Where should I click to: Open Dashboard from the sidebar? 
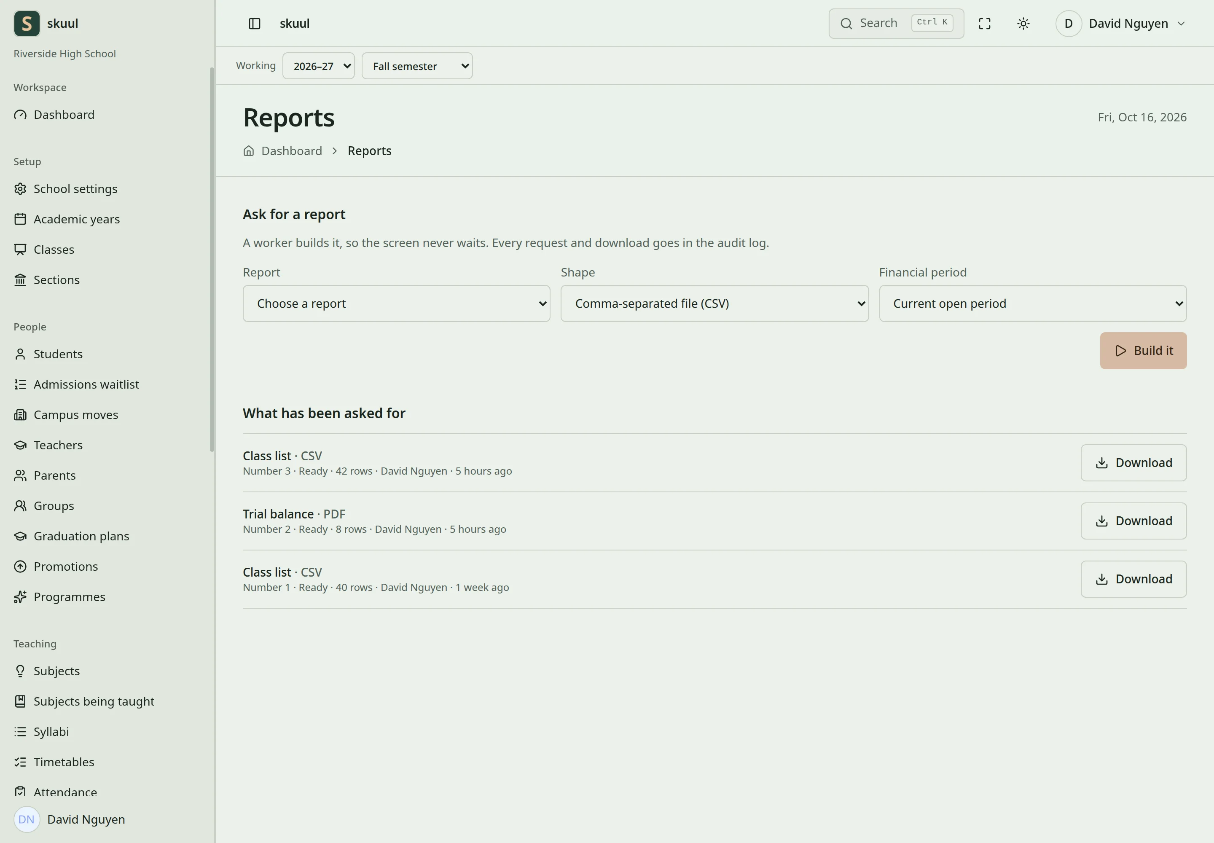point(64,115)
